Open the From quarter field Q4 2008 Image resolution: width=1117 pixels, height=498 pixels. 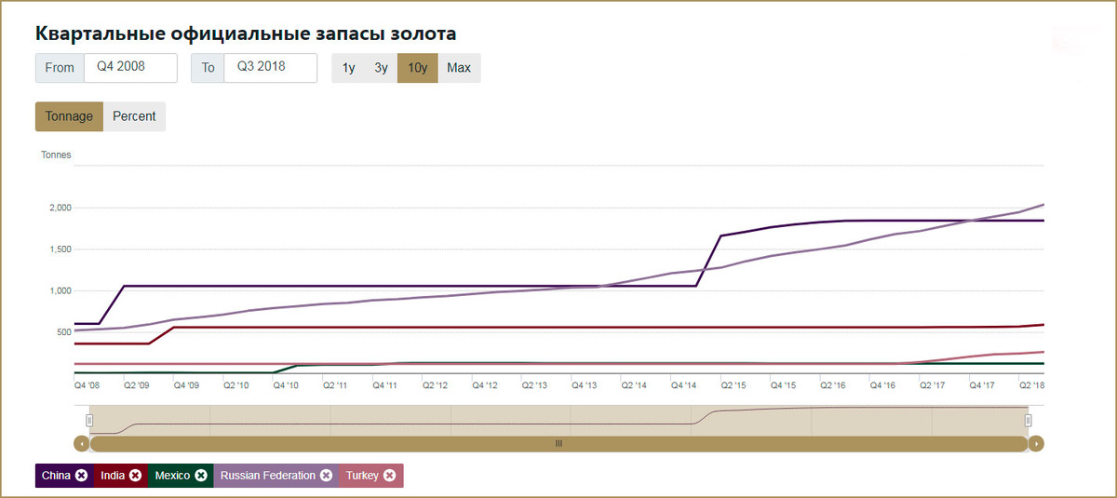(x=130, y=67)
